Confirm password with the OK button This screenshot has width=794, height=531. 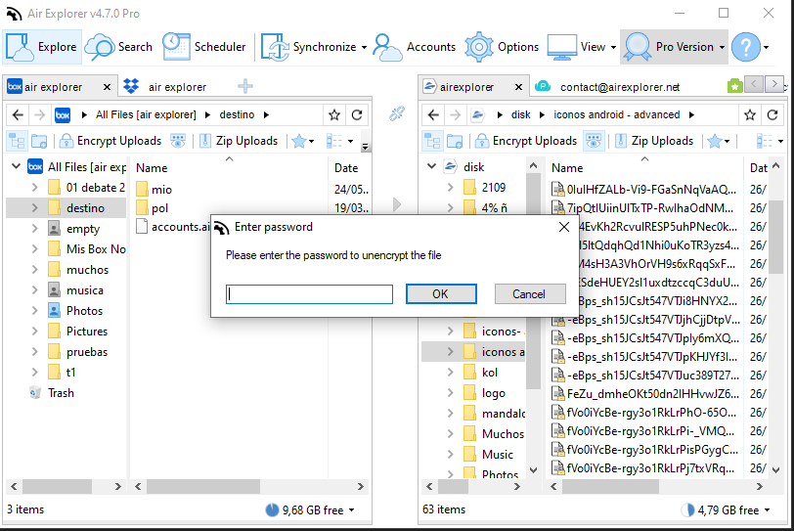tap(441, 294)
